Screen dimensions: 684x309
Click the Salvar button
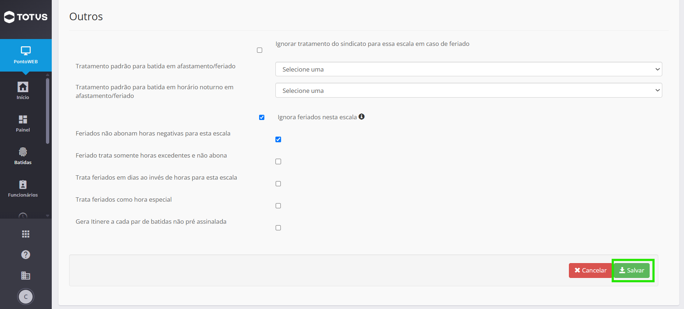[632, 270]
